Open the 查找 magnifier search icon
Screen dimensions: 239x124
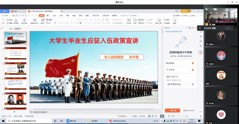[x=165, y=20]
